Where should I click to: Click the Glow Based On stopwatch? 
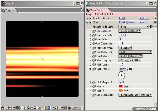tap(93, 31)
